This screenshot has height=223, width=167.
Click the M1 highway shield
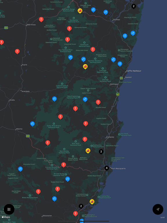pyautogui.click(x=117, y=94)
